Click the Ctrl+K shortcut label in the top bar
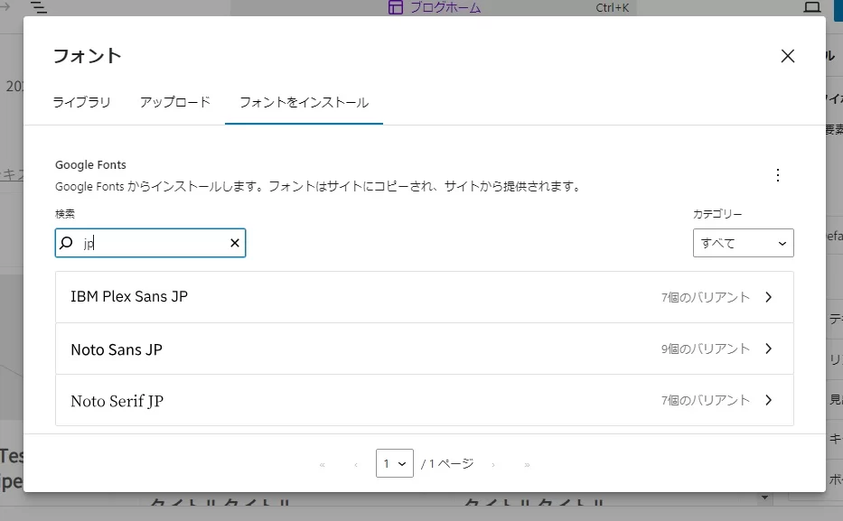The width and height of the screenshot is (843, 521). pyautogui.click(x=613, y=7)
